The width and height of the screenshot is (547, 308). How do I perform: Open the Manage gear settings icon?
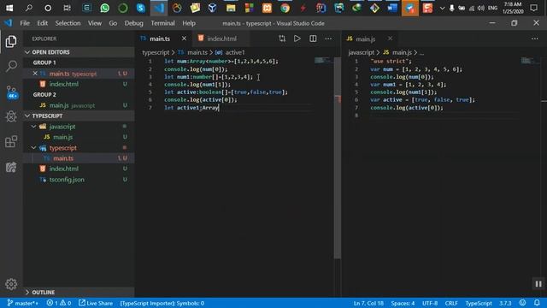pos(11,284)
